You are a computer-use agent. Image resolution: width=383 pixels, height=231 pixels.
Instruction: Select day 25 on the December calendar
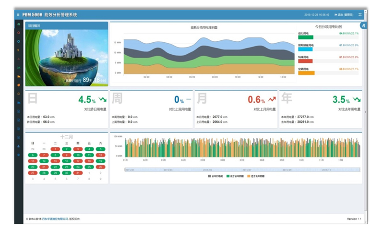[x=89, y=167]
